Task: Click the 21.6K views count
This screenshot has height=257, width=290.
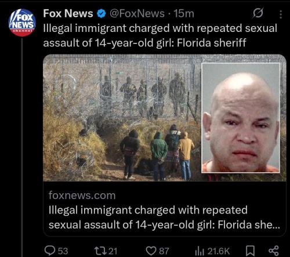Action: 219,251
